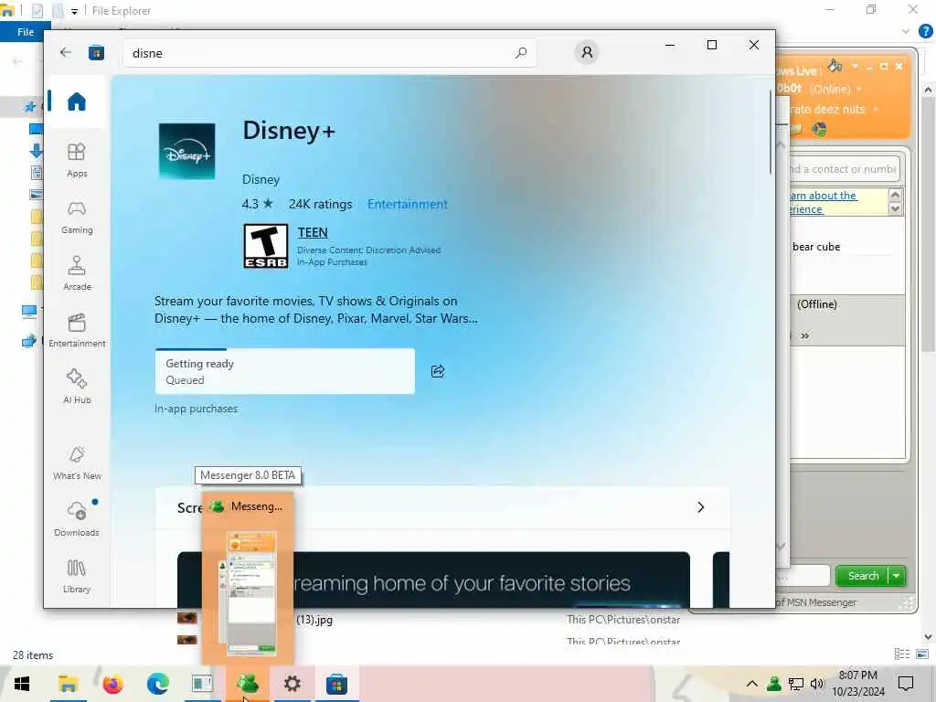Click the Store window vertical scrollbar
936x702 pixels.
click(x=771, y=132)
